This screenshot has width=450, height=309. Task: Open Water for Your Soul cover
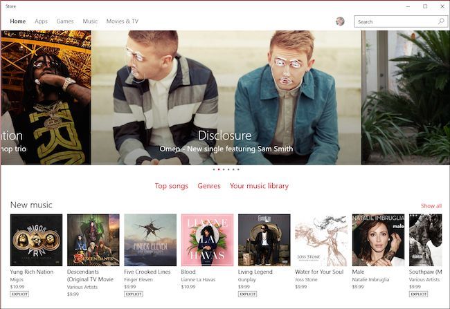tap(321, 240)
